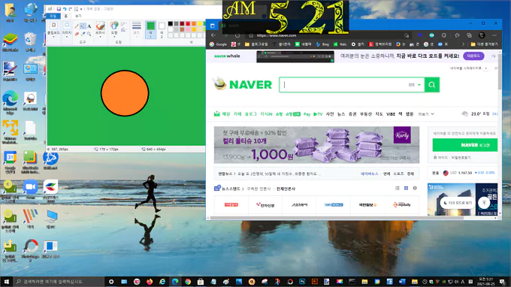This screenshot has width=511, height=287.
Task: Switch to the View tab in Paint
Action: [x=78, y=16]
